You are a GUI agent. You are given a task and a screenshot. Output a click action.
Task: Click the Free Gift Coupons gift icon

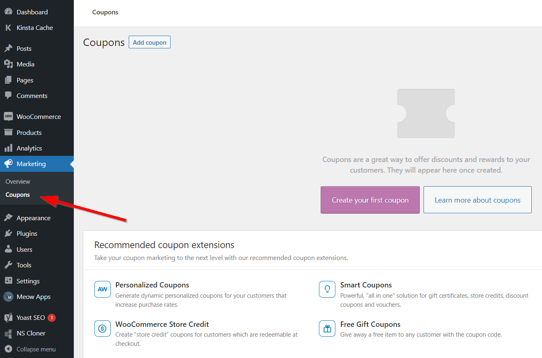pyautogui.click(x=327, y=328)
